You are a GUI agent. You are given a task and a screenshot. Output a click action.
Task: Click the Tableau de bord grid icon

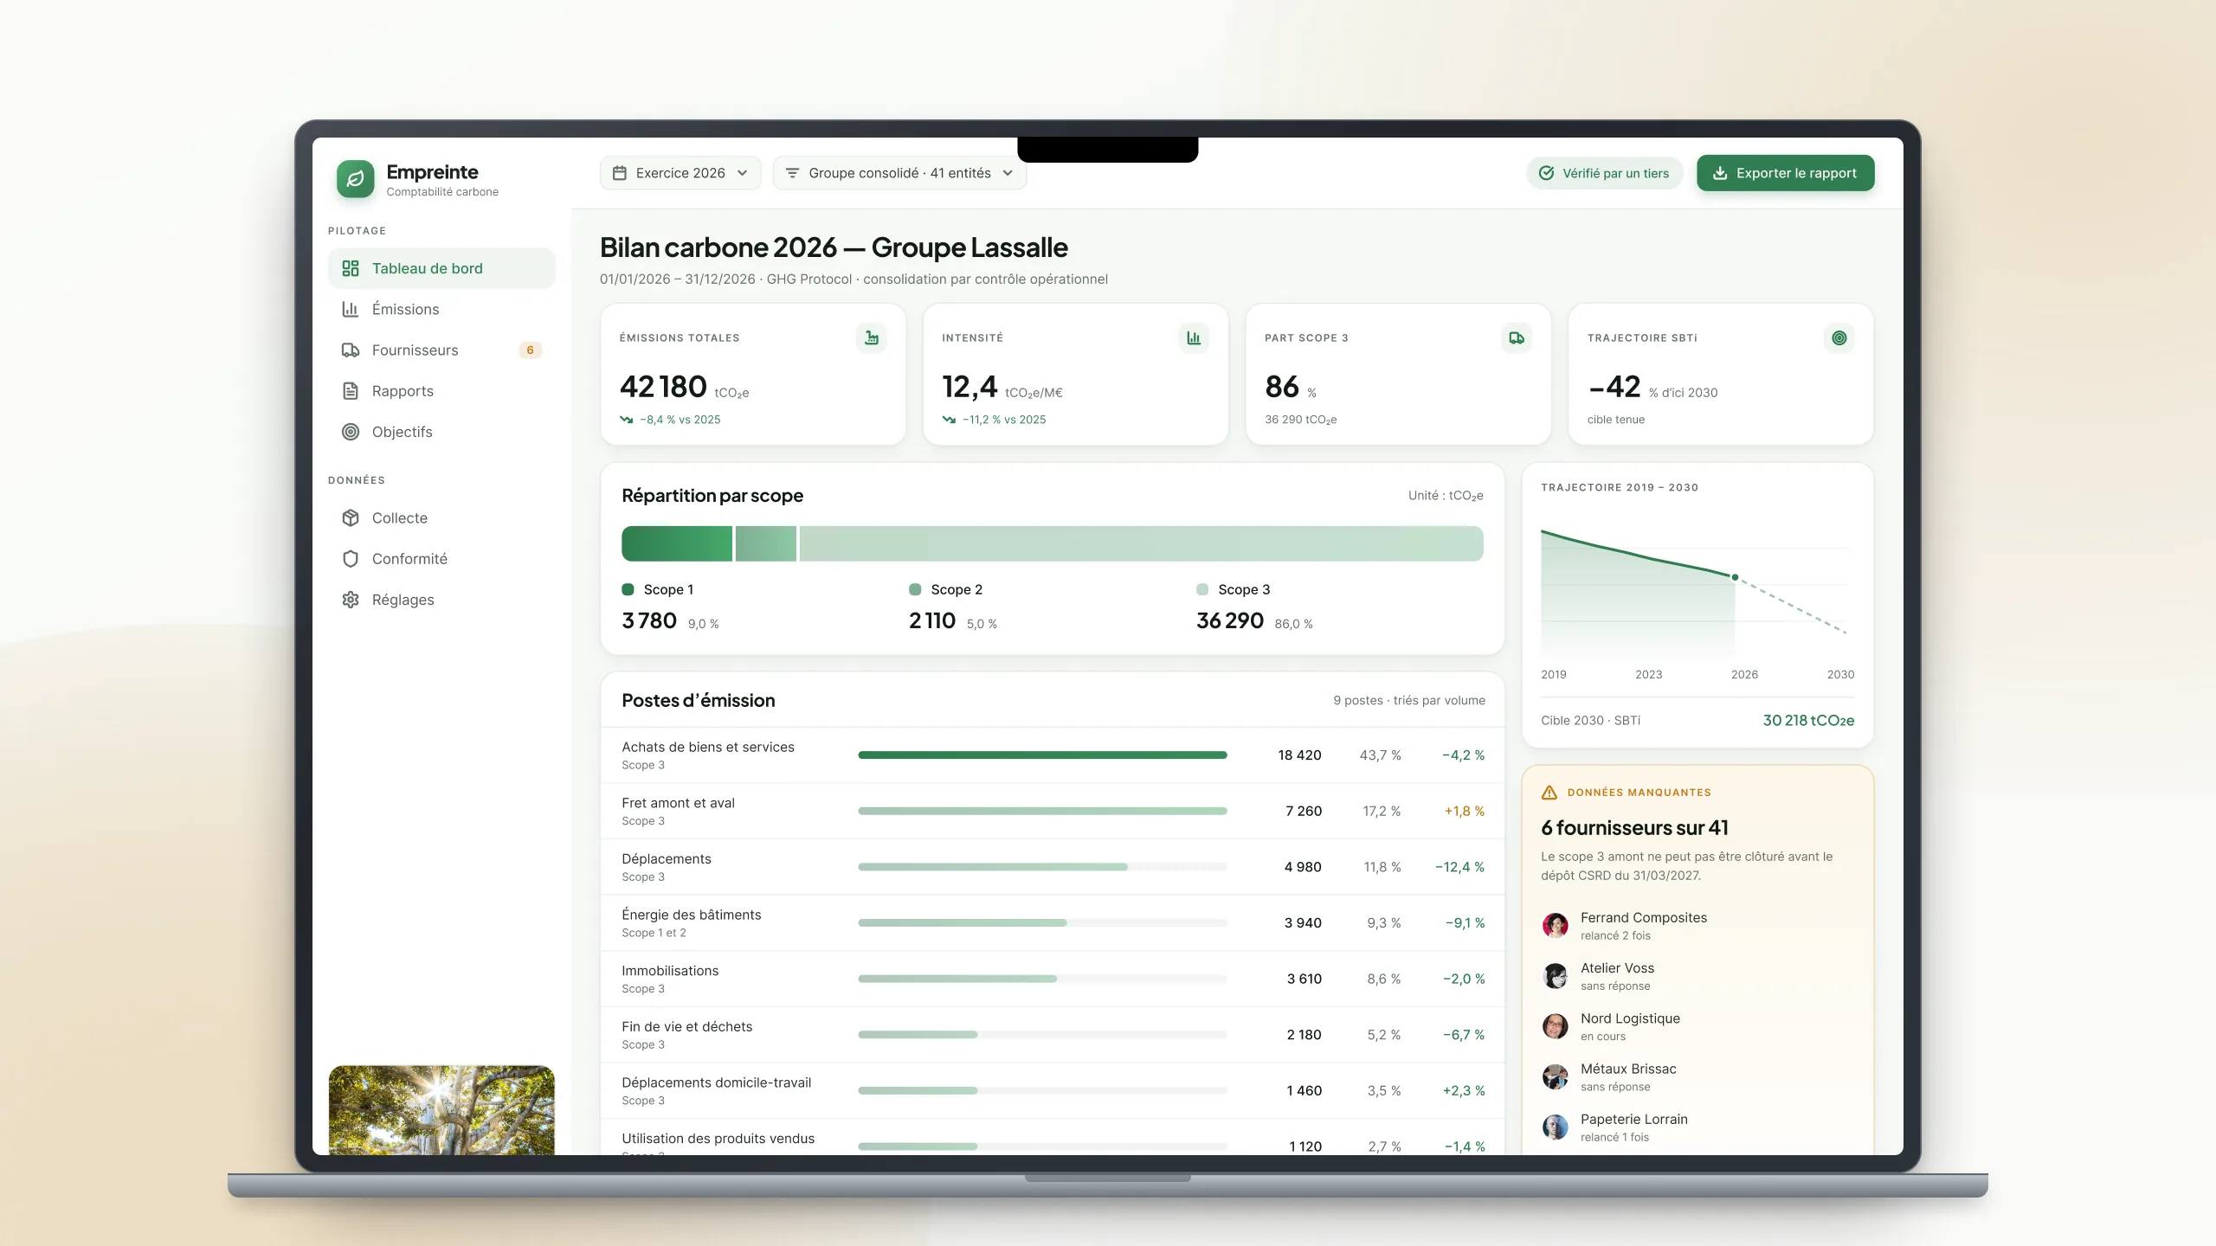click(x=351, y=268)
